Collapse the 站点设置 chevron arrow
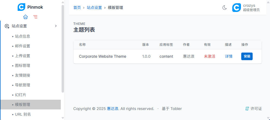 tap(56, 26)
